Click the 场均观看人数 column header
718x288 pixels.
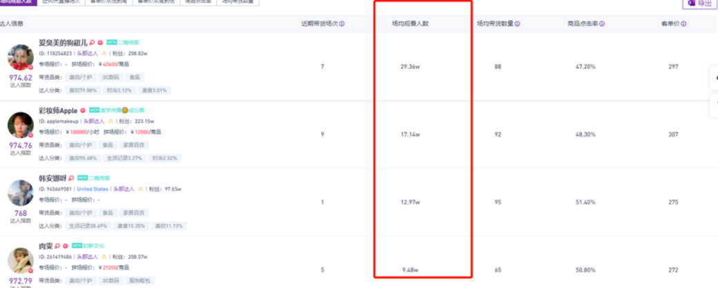[x=410, y=23]
